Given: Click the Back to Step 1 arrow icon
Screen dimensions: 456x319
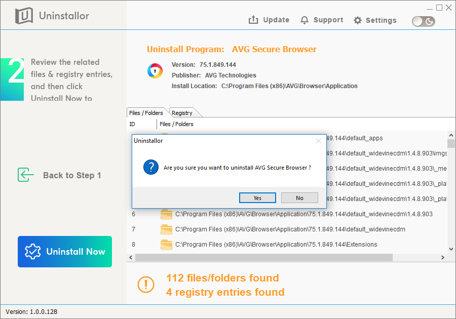Looking at the screenshot, I should [x=26, y=175].
